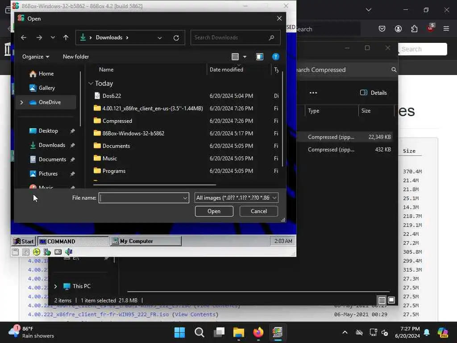Screen dimensions: 457x343
Task: Create a New folder
Action: point(76,57)
